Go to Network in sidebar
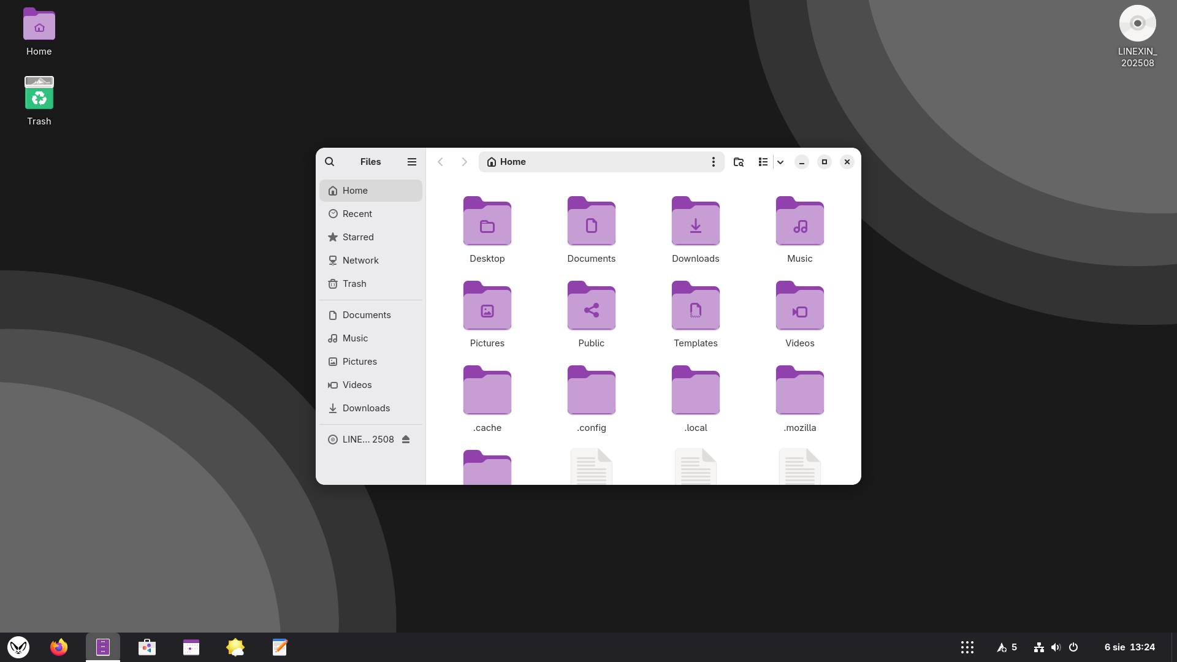This screenshot has width=1177, height=662. click(x=360, y=261)
